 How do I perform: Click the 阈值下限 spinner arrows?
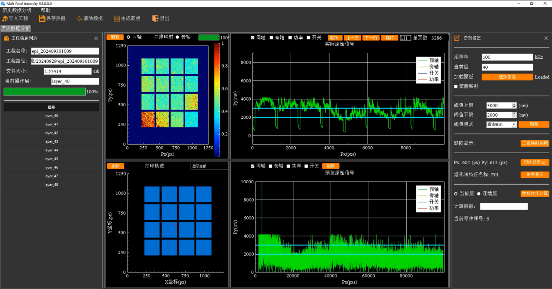(x=514, y=115)
